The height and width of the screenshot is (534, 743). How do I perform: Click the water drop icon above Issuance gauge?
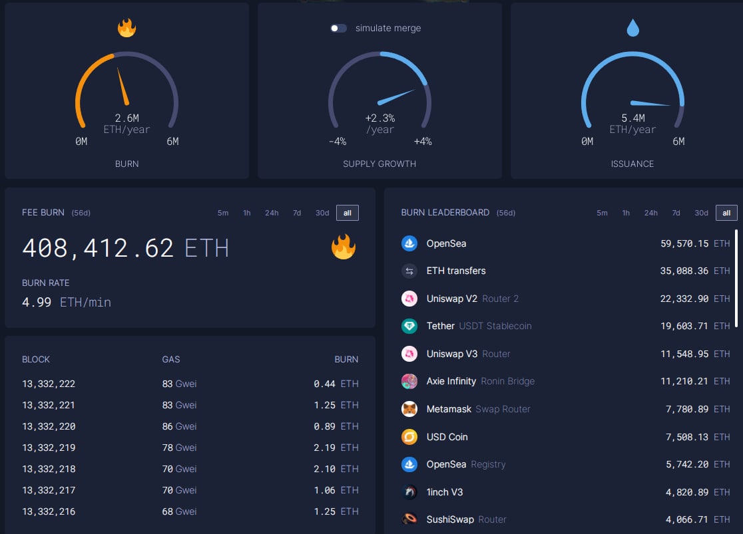pos(632,28)
